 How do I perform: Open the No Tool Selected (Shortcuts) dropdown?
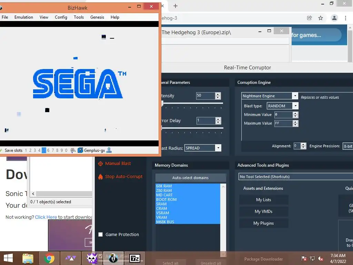click(295, 177)
